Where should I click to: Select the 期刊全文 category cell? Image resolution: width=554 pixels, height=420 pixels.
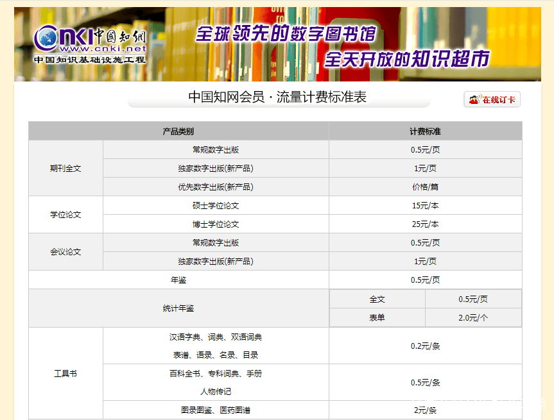click(65, 169)
